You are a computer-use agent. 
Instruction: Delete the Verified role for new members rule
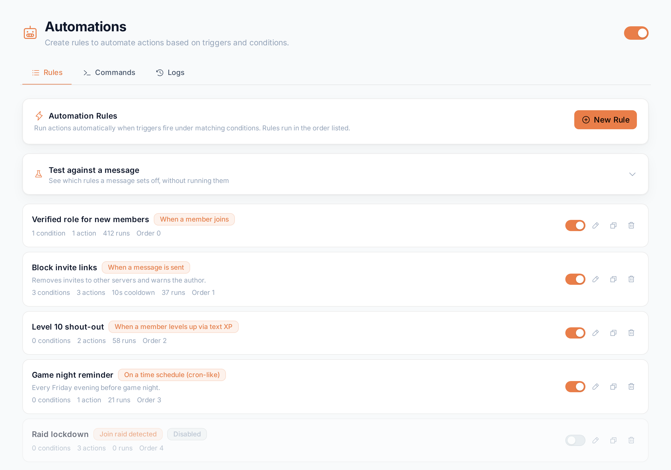tap(631, 225)
